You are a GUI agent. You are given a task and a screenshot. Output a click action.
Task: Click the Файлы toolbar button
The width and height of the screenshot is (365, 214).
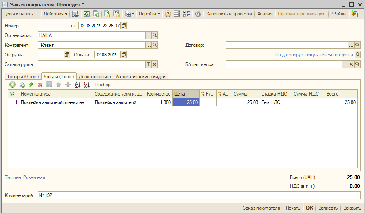point(339,14)
